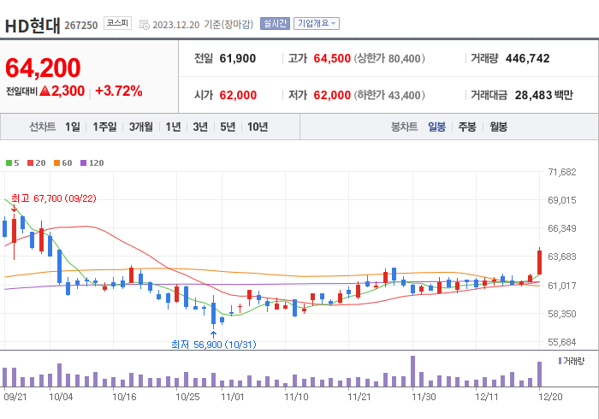This screenshot has height=419, width=599.
Task: Click the orange 60-day moving average legend swatch
Action: click(57, 163)
